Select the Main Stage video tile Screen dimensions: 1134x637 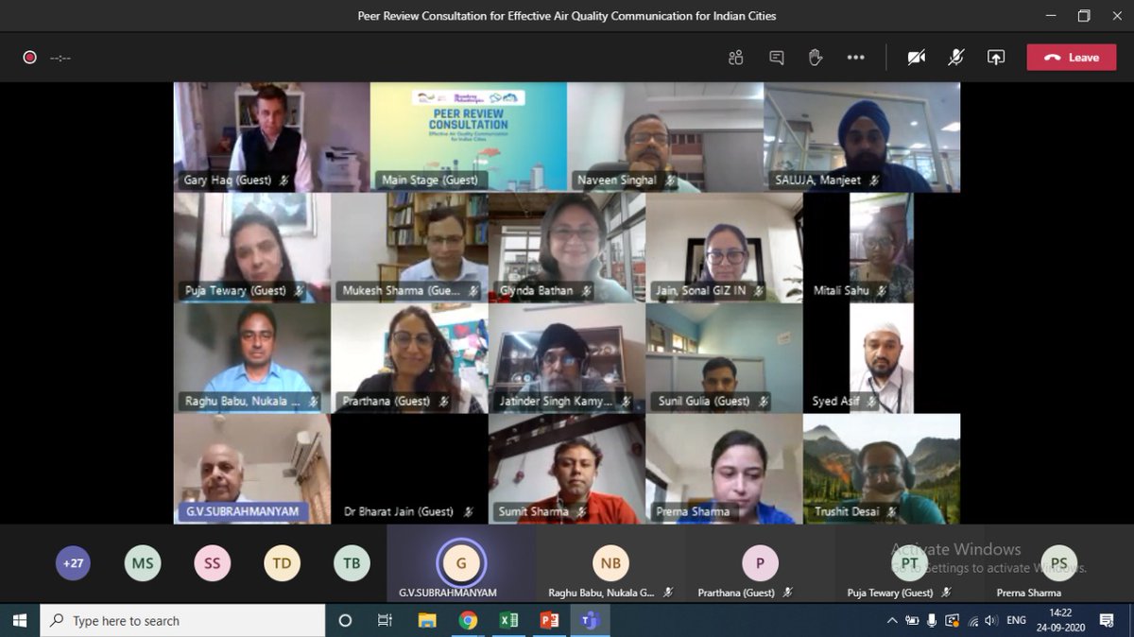pyautogui.click(x=468, y=137)
